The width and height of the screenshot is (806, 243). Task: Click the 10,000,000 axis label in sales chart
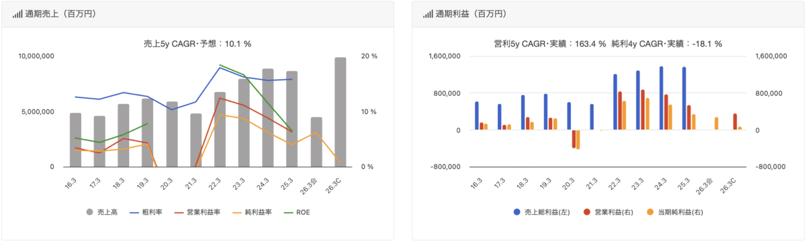click(37, 56)
